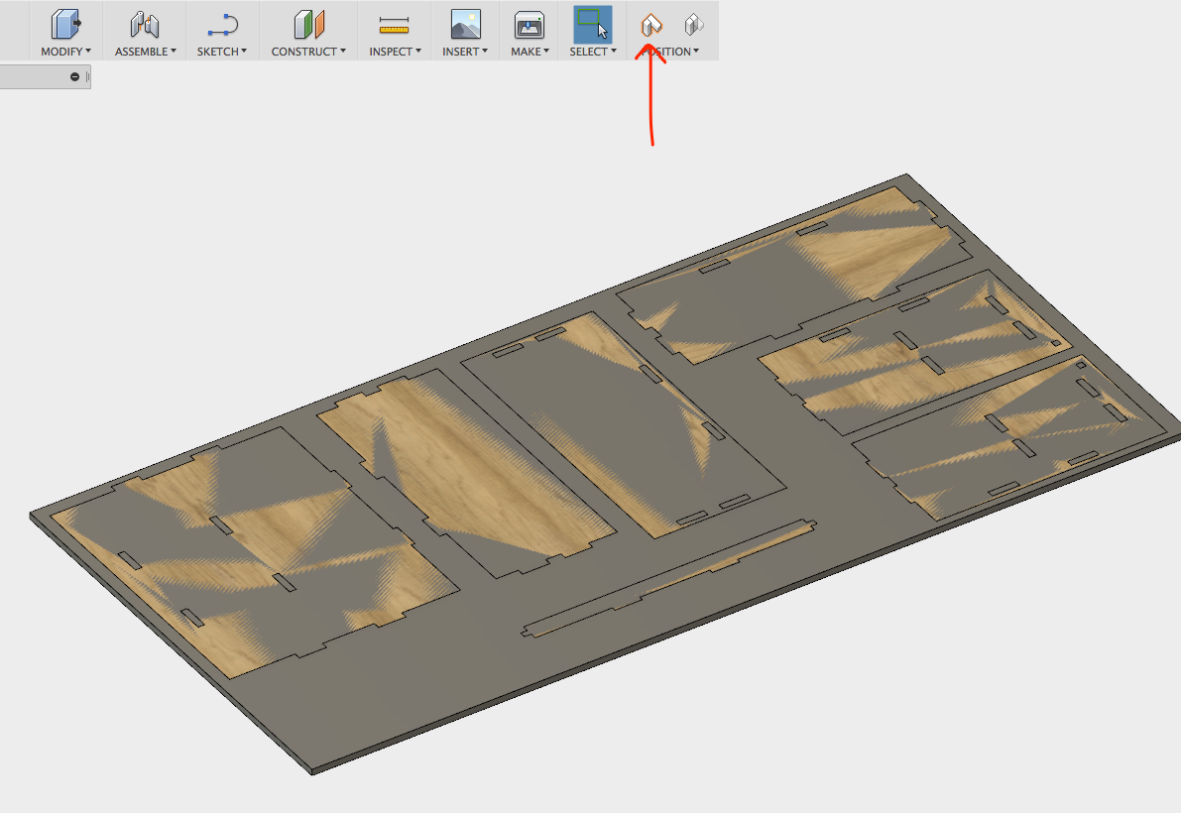This screenshot has height=813, width=1181.
Task: Click the Modify press-pull tool icon
Action: click(65, 24)
